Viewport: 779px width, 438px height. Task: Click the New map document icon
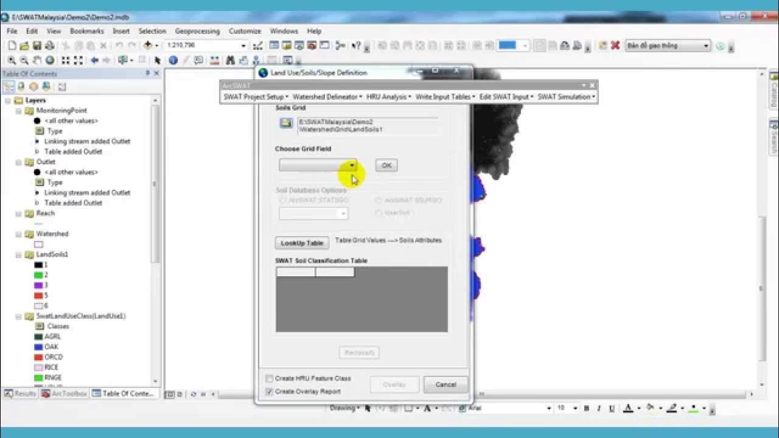pos(12,46)
